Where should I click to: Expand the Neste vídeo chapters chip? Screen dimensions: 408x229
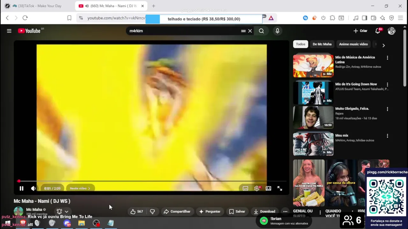[x=80, y=188]
